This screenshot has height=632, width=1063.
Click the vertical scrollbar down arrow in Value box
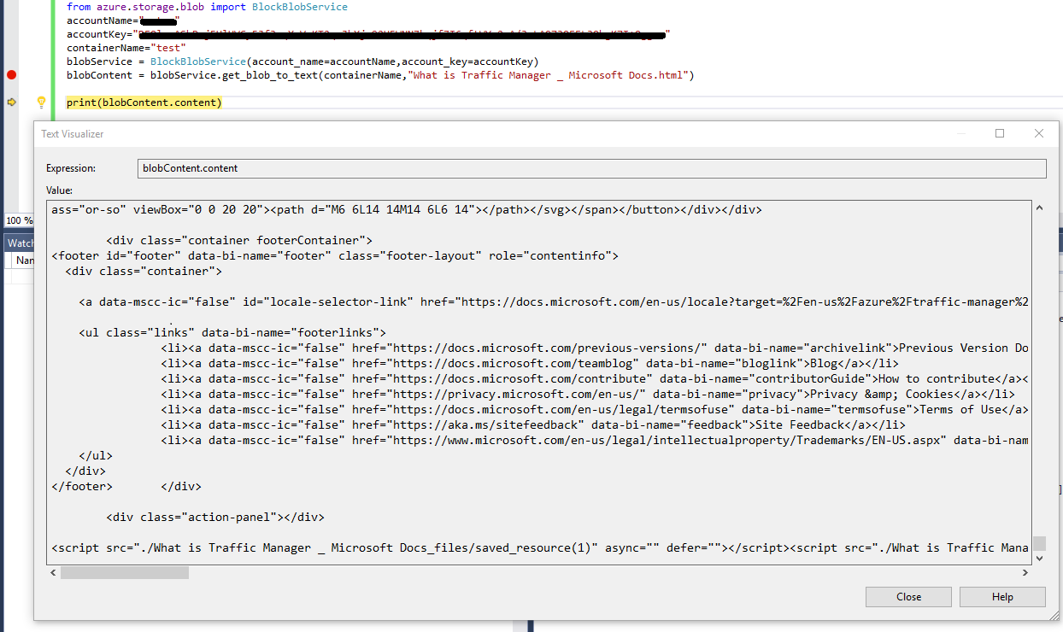coord(1039,558)
